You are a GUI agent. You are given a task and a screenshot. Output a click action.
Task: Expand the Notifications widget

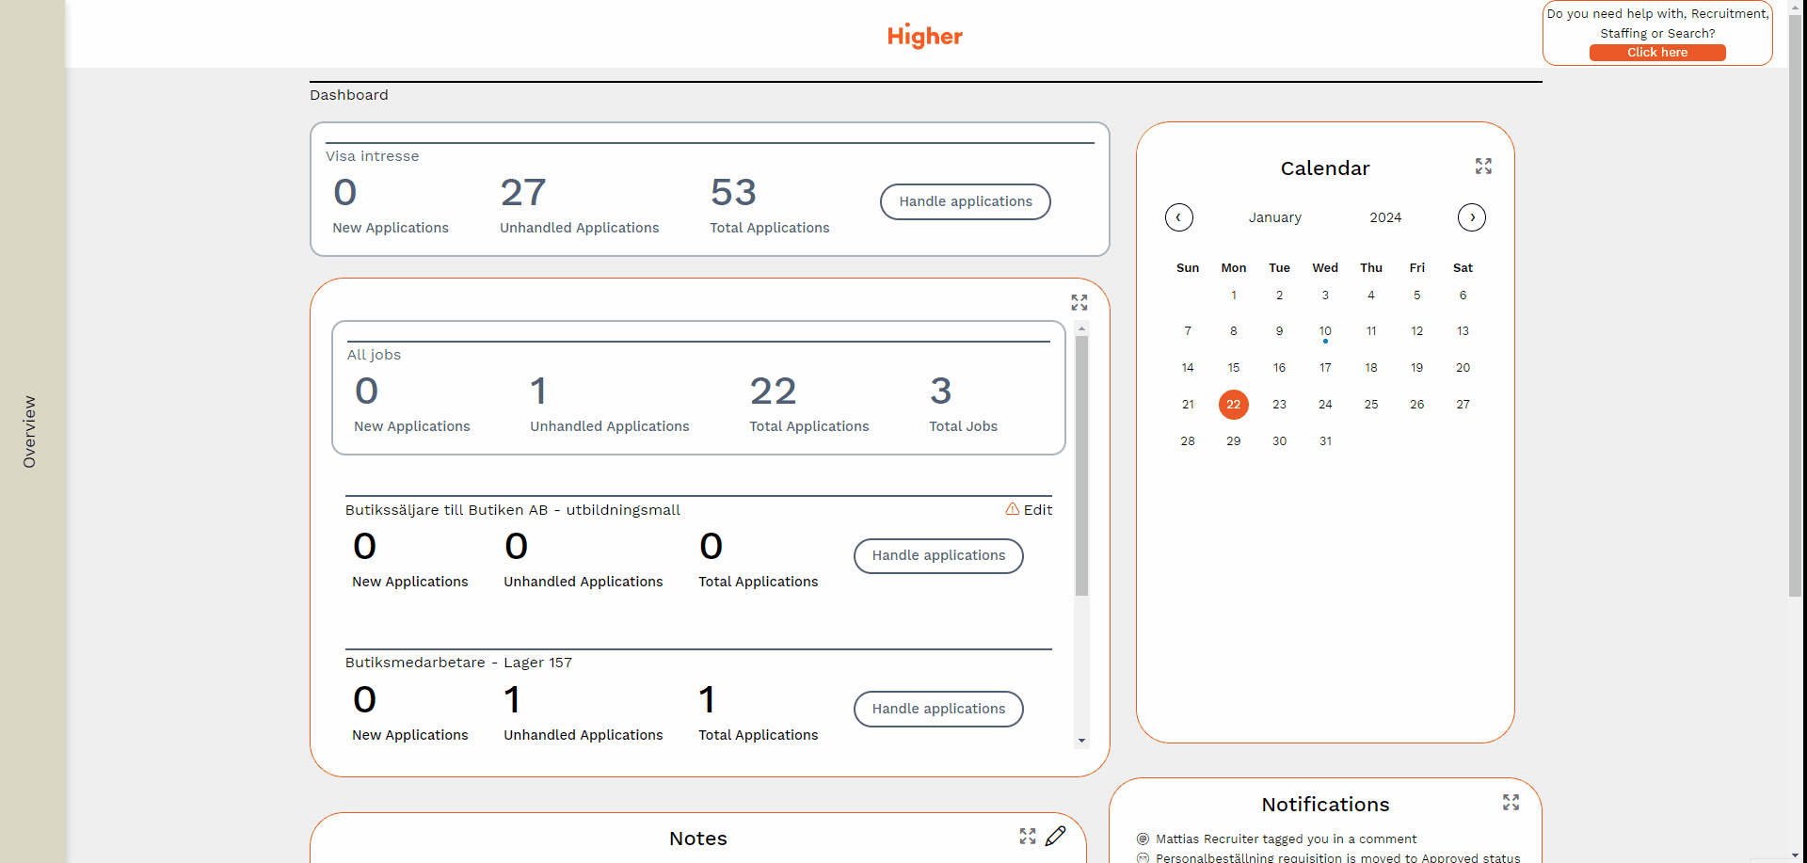(x=1511, y=803)
